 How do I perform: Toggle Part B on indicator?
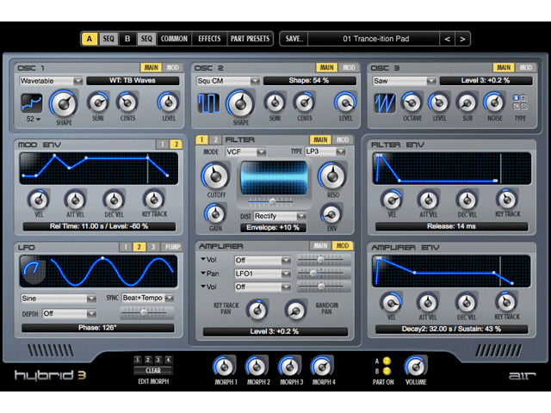(387, 371)
